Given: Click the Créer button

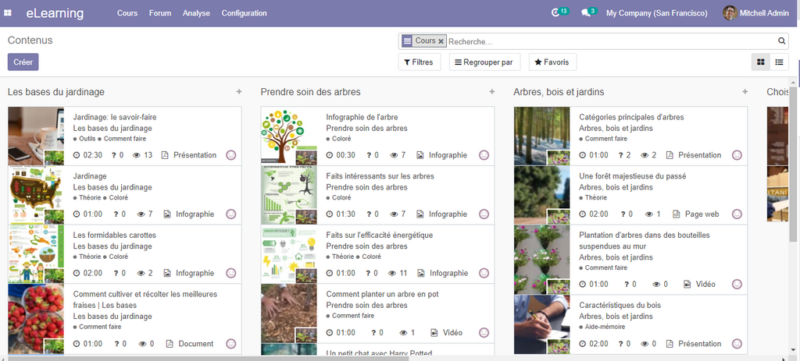Looking at the screenshot, I should 23,62.
